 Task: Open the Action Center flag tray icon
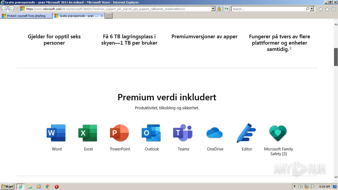(x=313, y=187)
